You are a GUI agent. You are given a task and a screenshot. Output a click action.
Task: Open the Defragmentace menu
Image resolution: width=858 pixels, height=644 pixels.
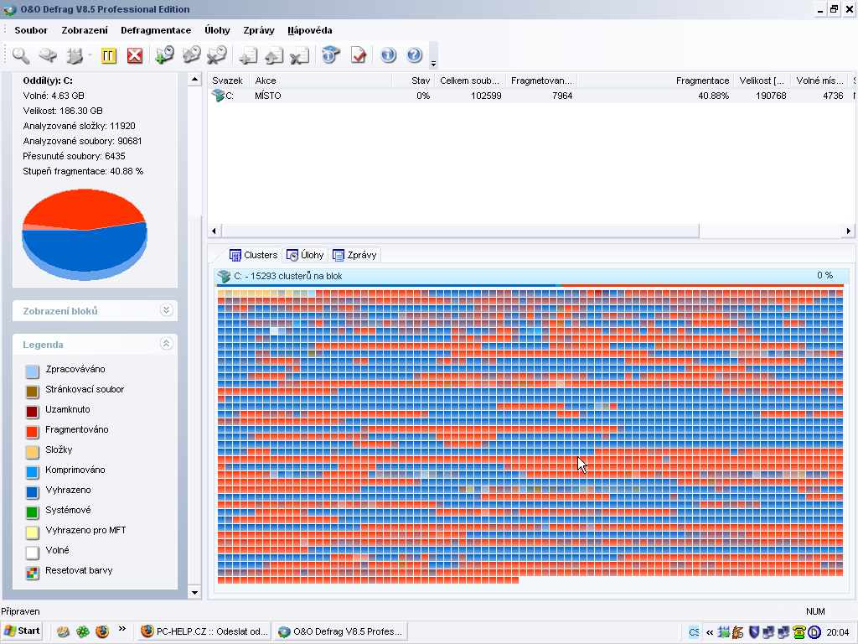(x=156, y=30)
